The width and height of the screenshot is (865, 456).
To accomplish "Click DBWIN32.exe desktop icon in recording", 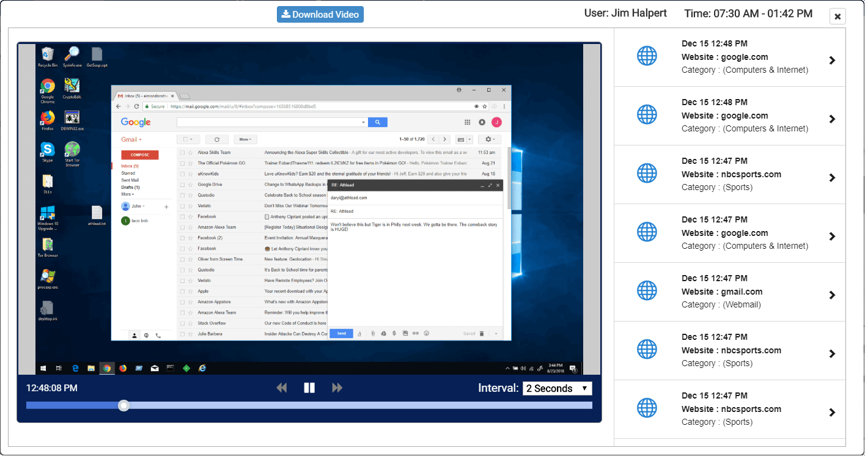I will (72, 120).
